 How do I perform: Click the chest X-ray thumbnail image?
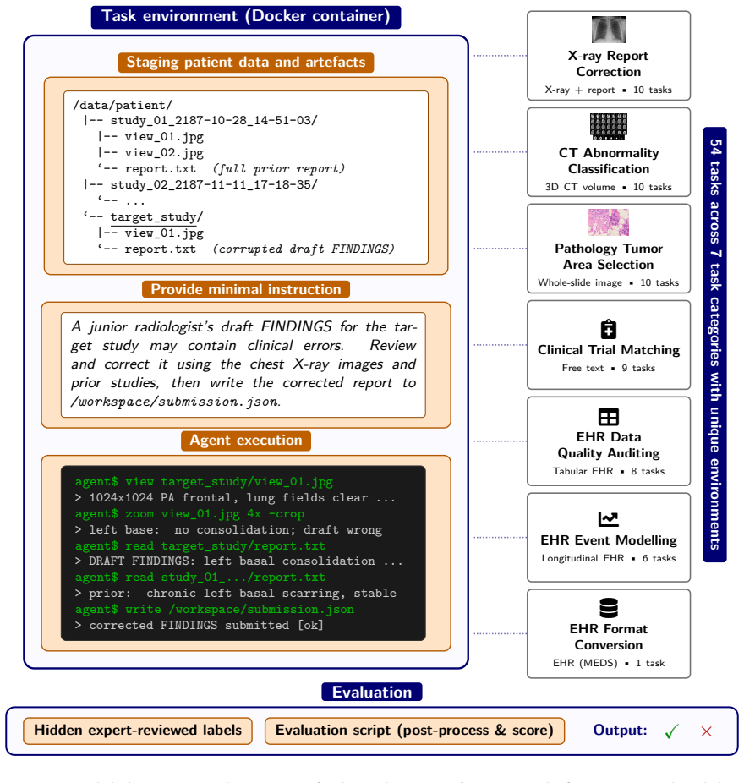pyautogui.click(x=608, y=30)
